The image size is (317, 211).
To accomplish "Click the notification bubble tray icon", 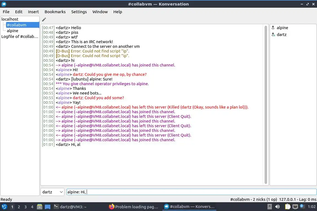I will pos(302,206).
